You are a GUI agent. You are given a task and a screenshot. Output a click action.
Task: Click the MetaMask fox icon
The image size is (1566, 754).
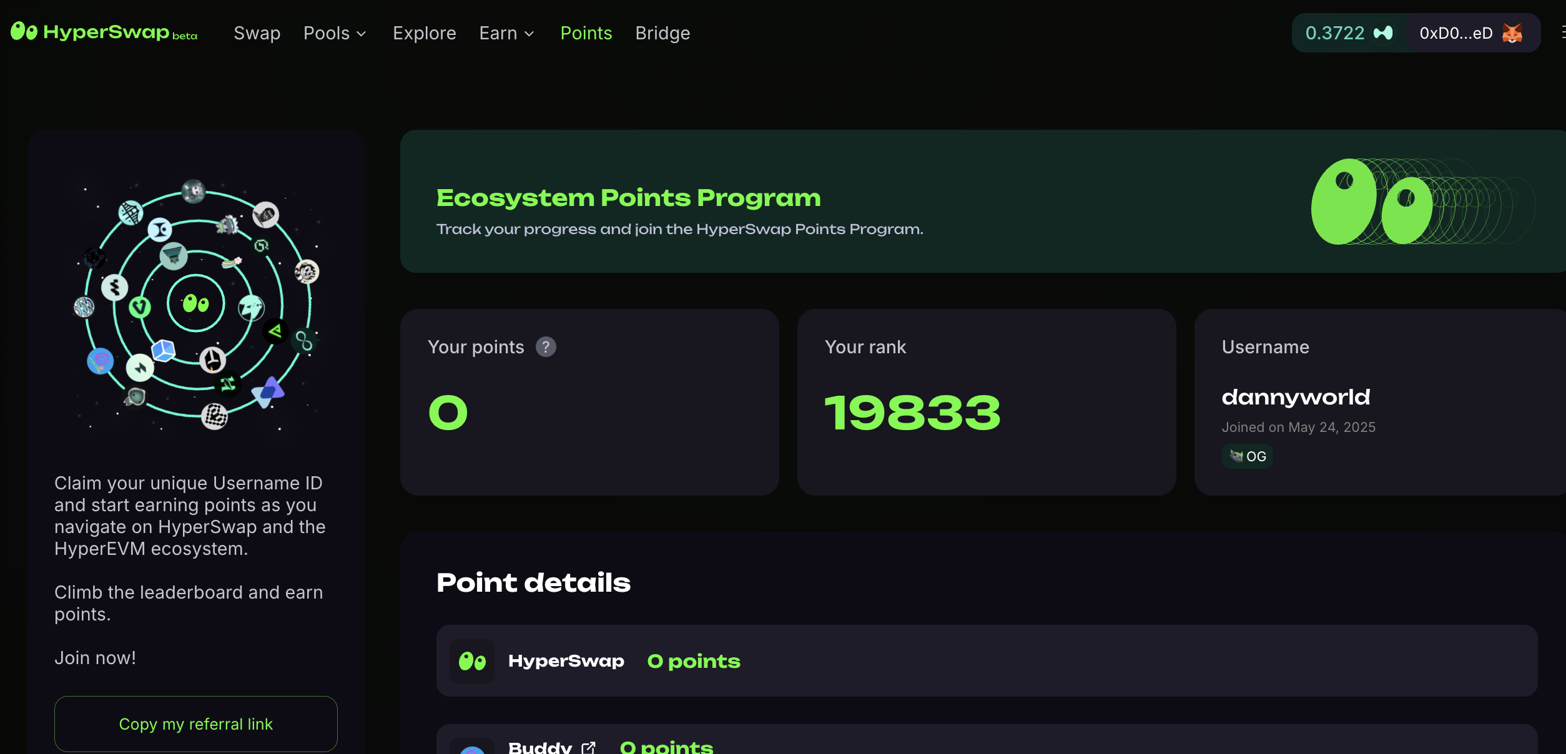1512,33
